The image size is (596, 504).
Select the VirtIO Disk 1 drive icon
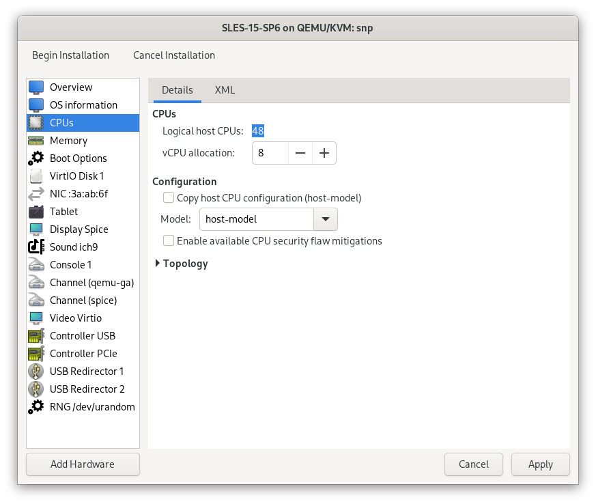click(x=36, y=176)
